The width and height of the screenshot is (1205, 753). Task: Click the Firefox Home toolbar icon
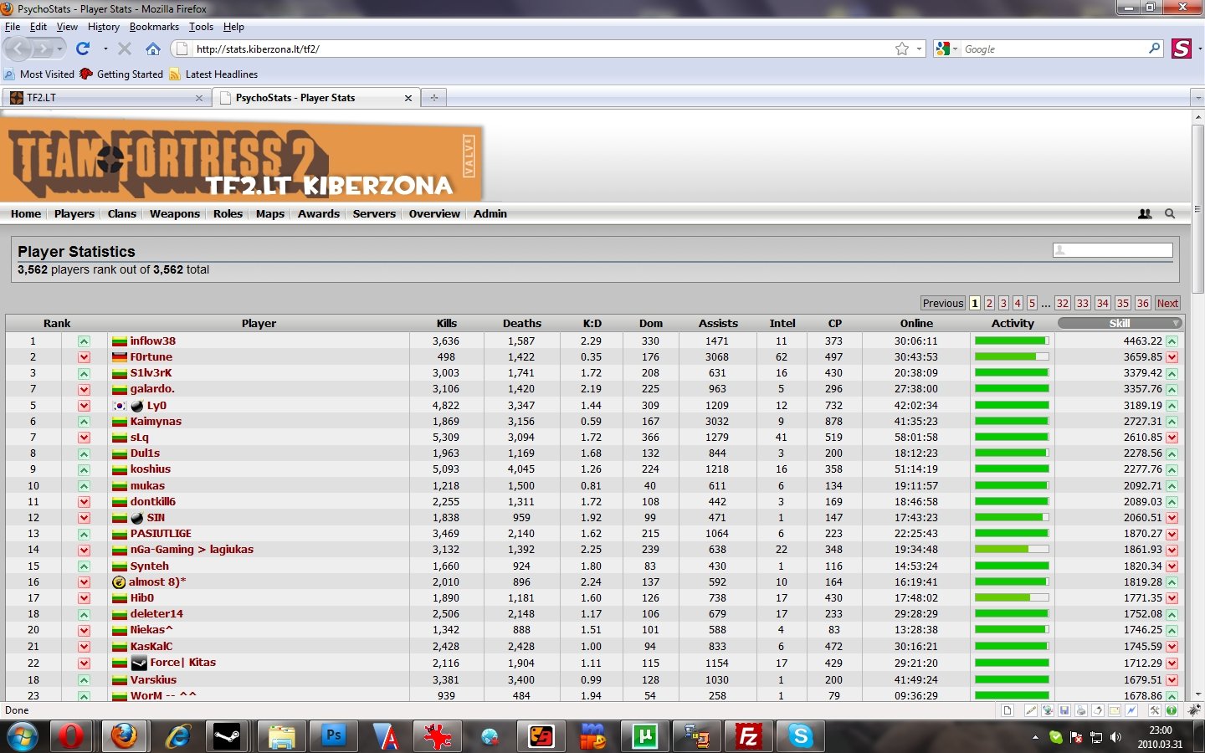pos(152,49)
